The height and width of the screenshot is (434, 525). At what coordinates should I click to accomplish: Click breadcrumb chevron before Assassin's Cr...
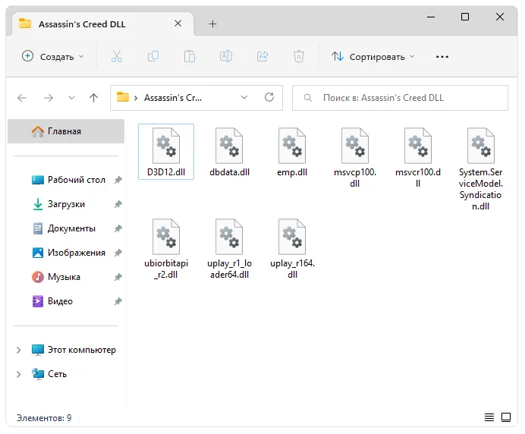pos(136,98)
